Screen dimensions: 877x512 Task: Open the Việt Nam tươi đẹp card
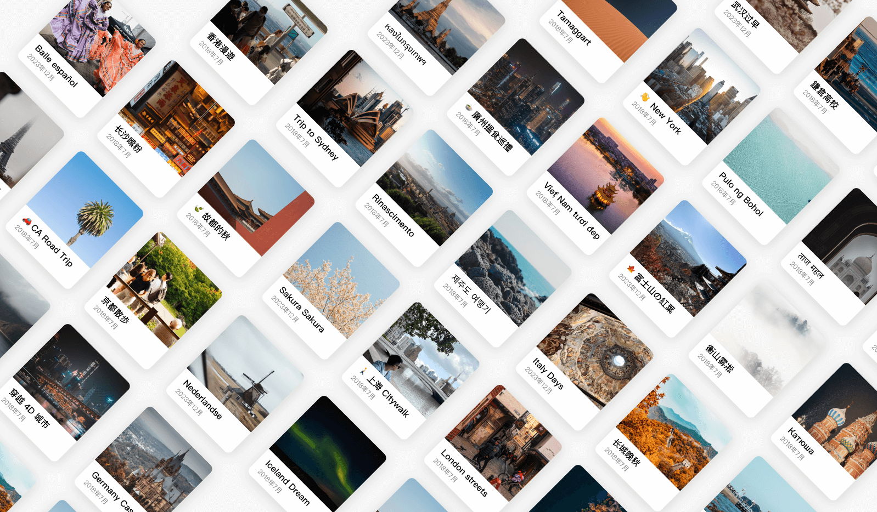[595, 186]
